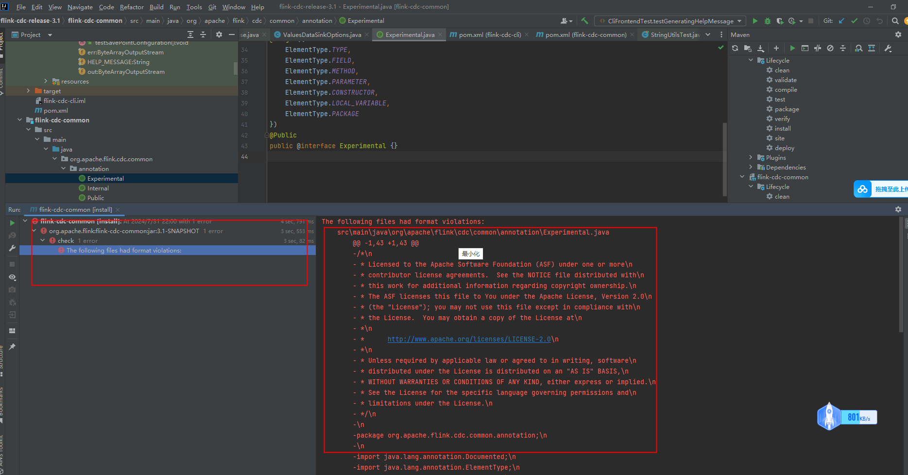Open the Apache LICENSE-2.0 link
Image resolution: width=908 pixels, height=475 pixels.
tap(469, 339)
